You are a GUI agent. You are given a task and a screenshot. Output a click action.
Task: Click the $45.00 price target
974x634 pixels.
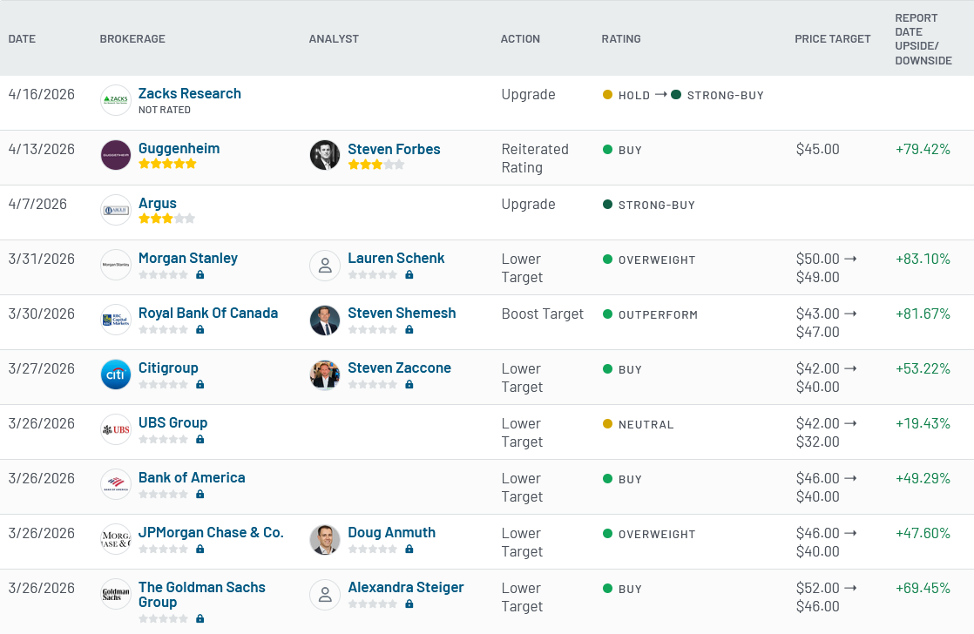(817, 149)
